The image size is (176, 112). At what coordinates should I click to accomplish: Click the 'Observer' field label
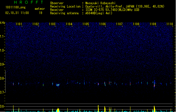57,3
